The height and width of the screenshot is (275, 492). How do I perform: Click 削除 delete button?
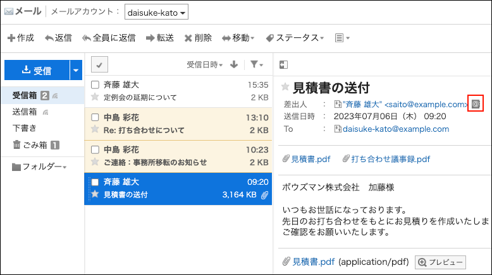click(x=198, y=38)
